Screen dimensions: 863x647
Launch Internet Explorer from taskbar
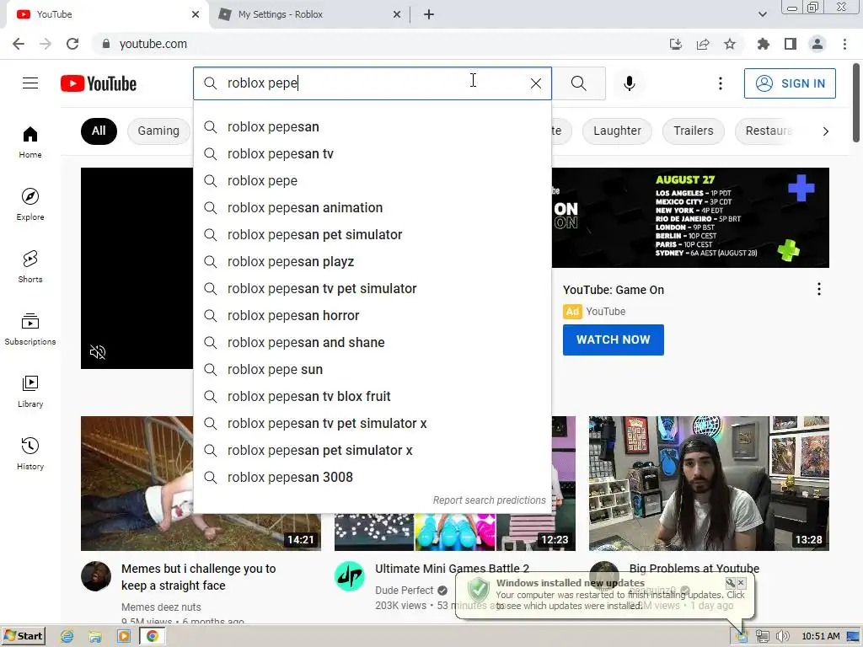67,637
